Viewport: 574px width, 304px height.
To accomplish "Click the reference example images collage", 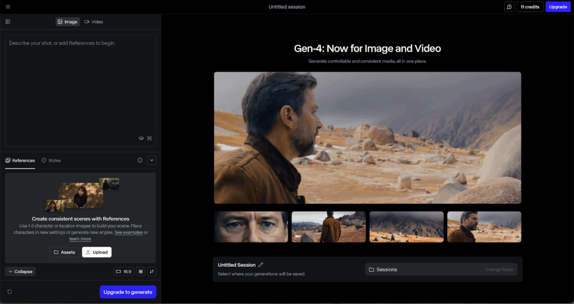I will coord(82,195).
